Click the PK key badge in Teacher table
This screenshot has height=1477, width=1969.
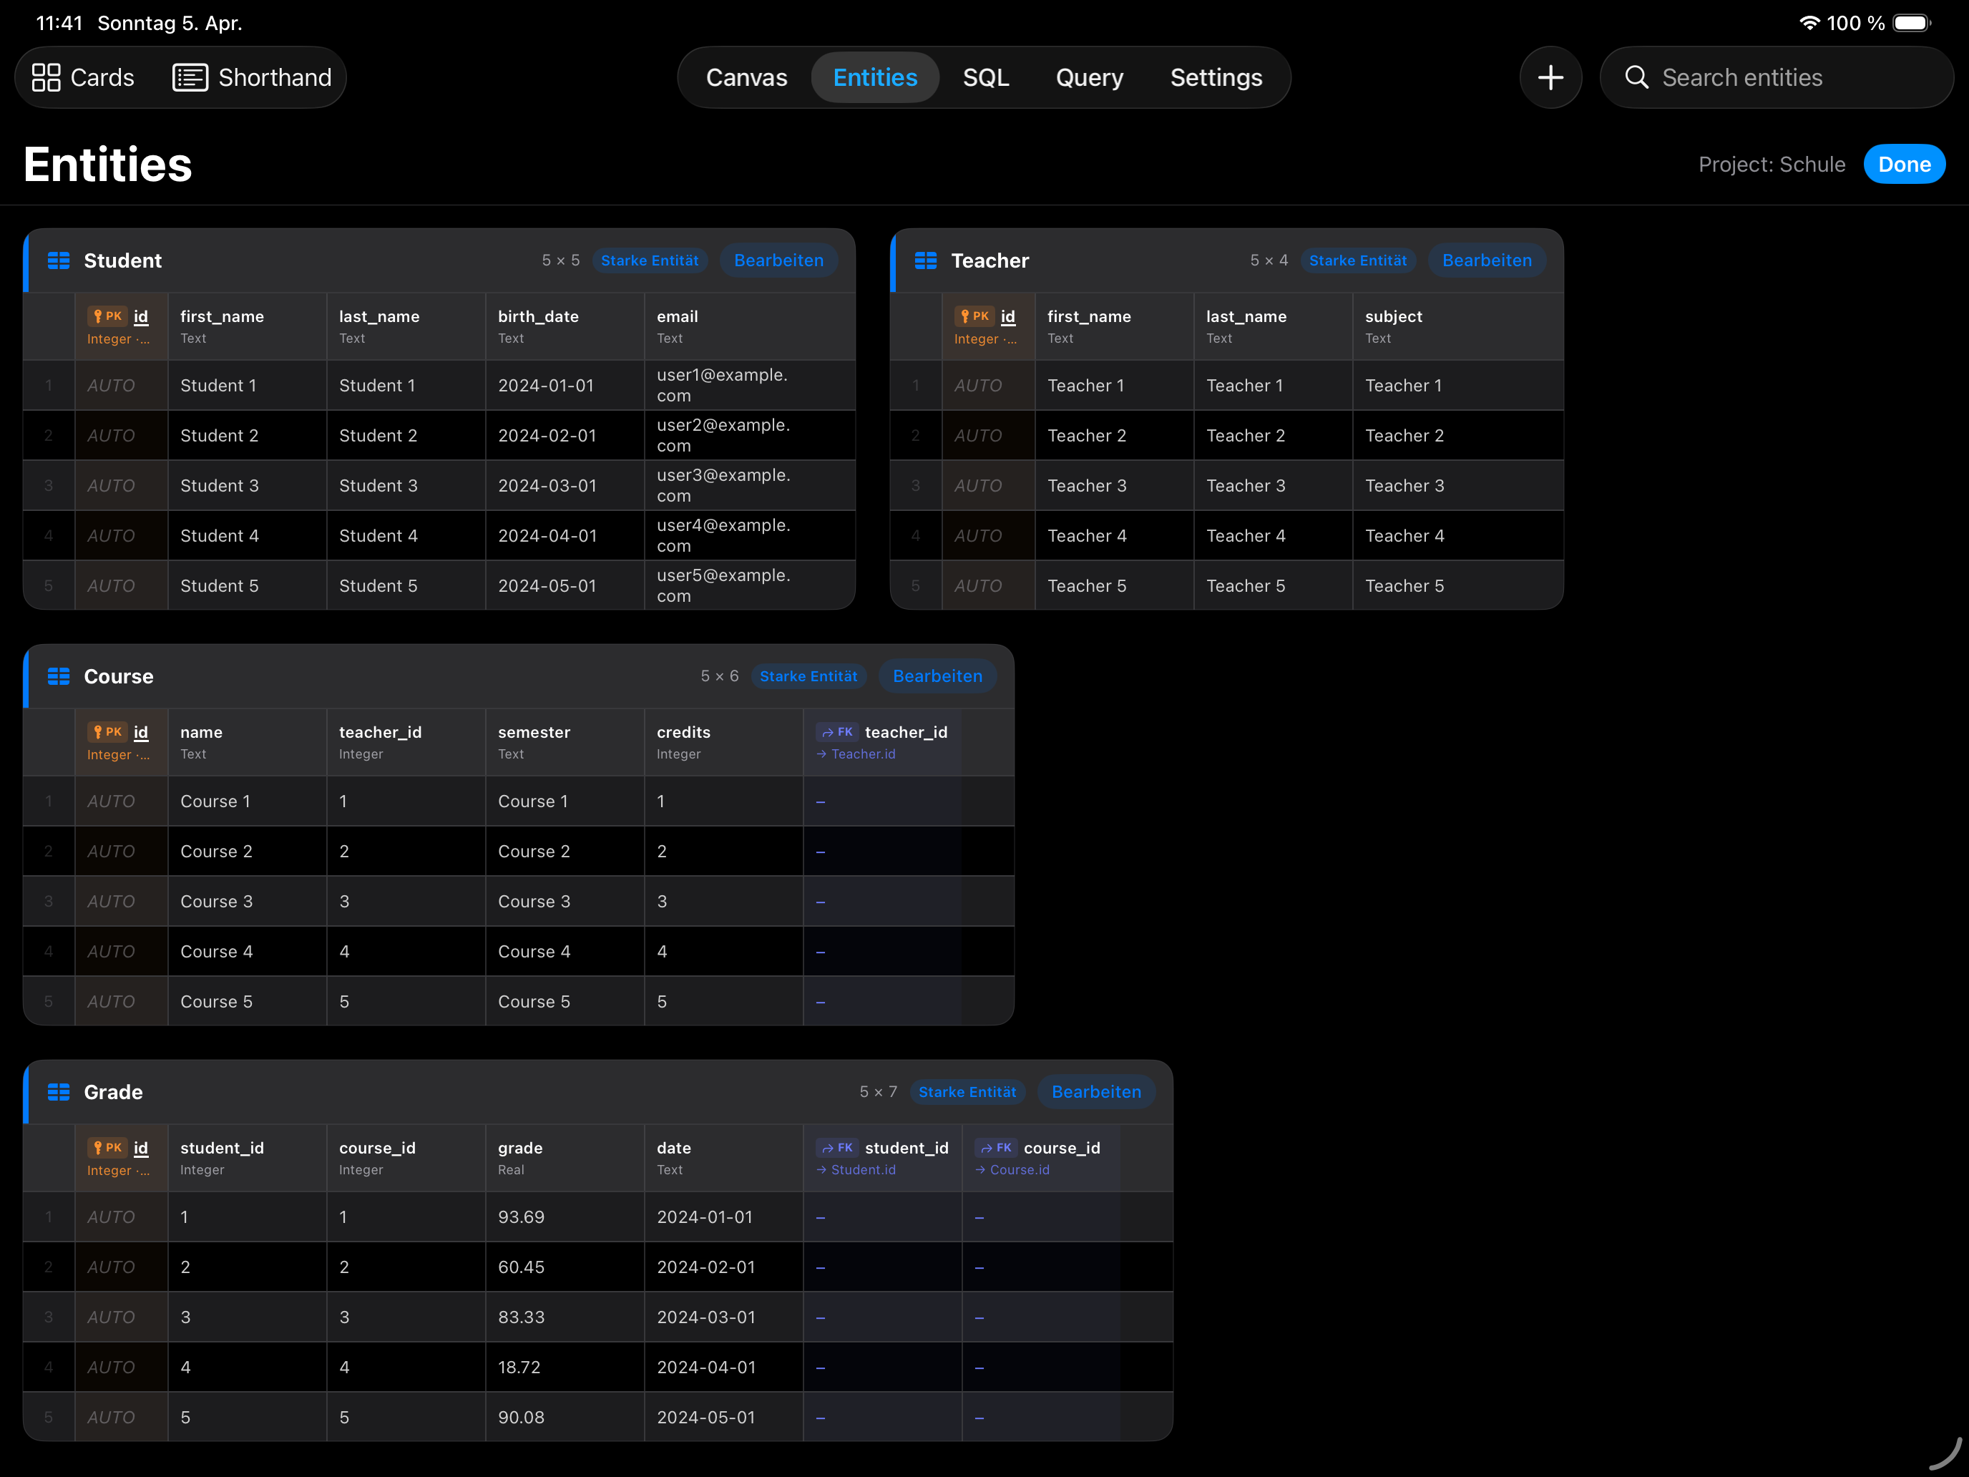point(974,316)
